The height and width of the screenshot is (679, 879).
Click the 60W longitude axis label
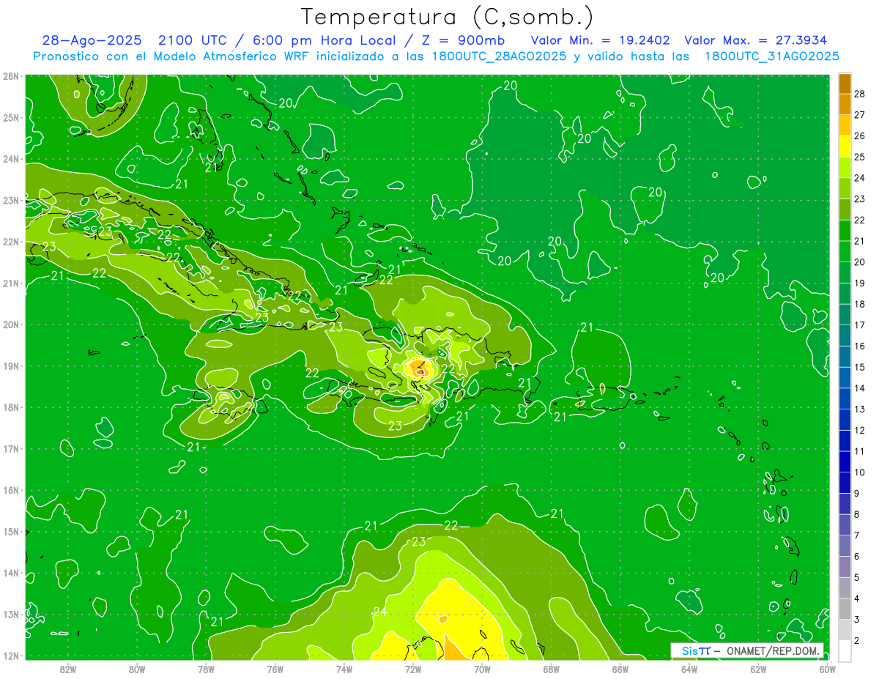tap(828, 669)
